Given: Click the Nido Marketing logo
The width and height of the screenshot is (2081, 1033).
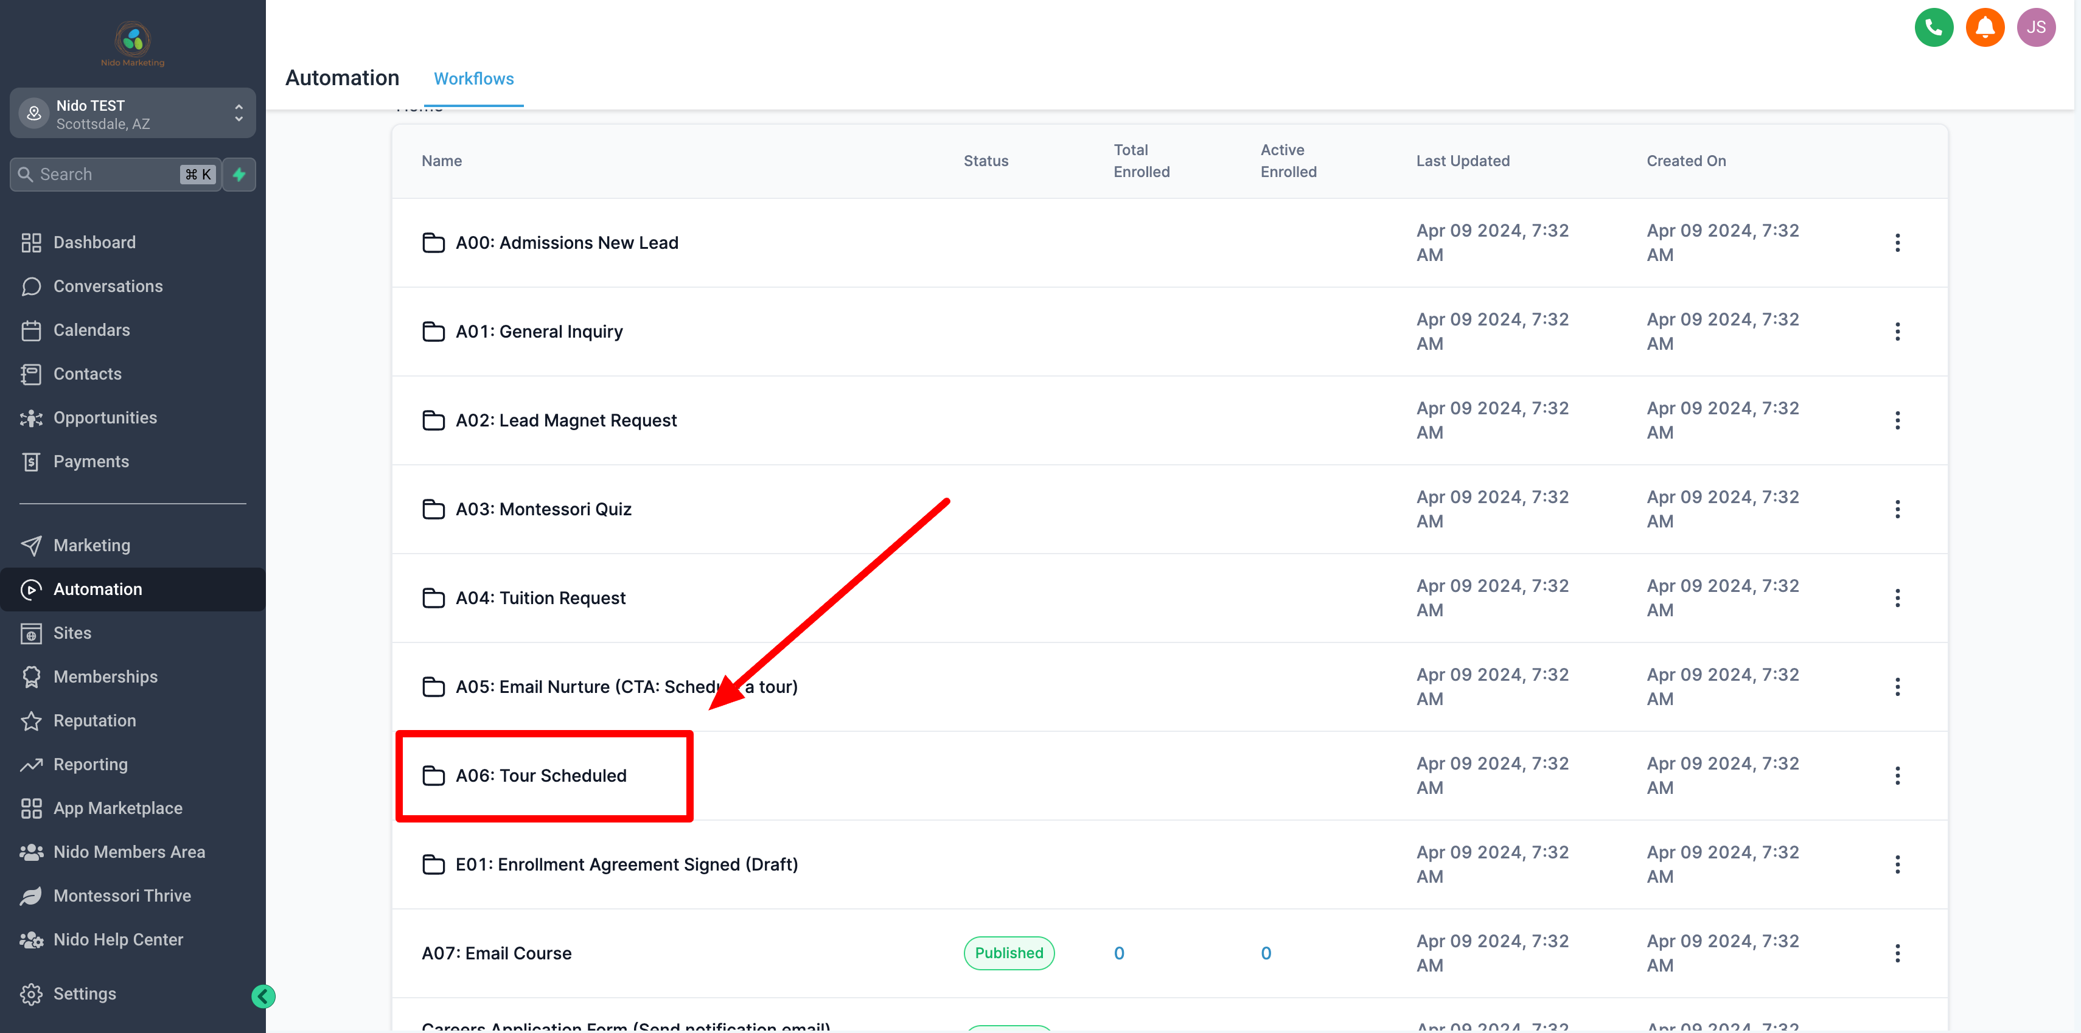Looking at the screenshot, I should pos(133,44).
